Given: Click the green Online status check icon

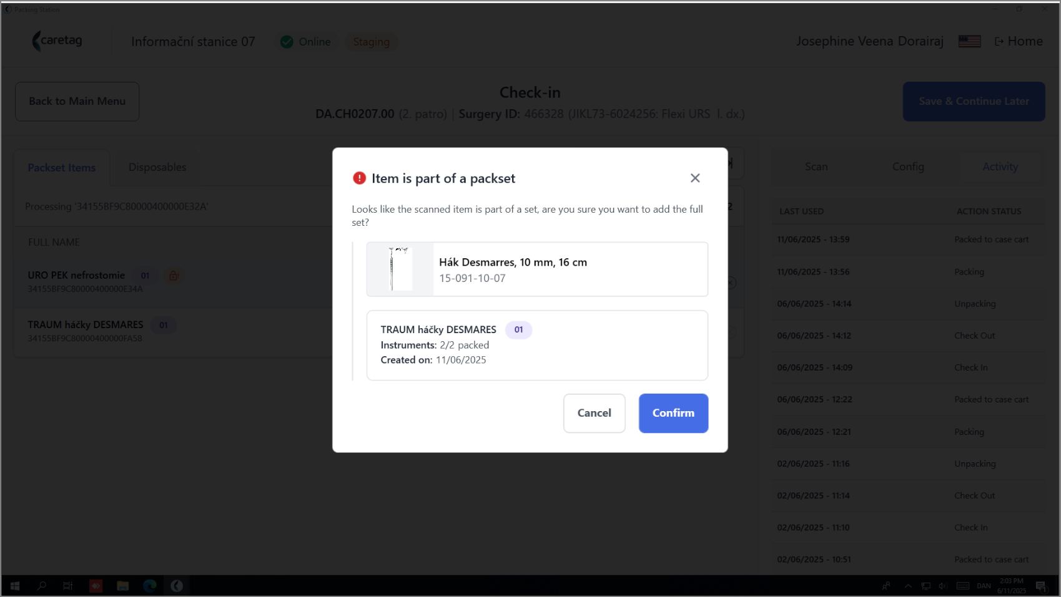Looking at the screenshot, I should coord(287,42).
